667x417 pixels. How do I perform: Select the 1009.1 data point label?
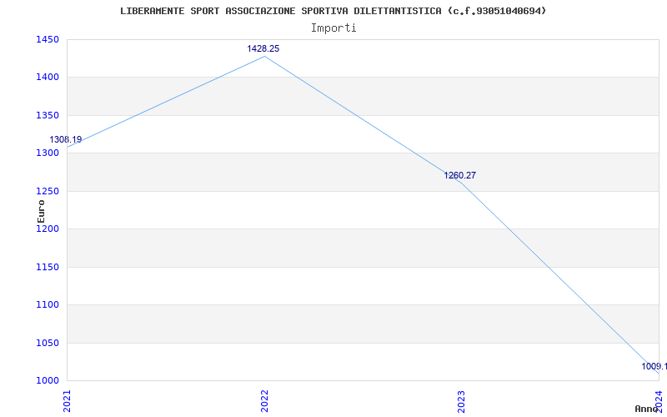pos(654,366)
